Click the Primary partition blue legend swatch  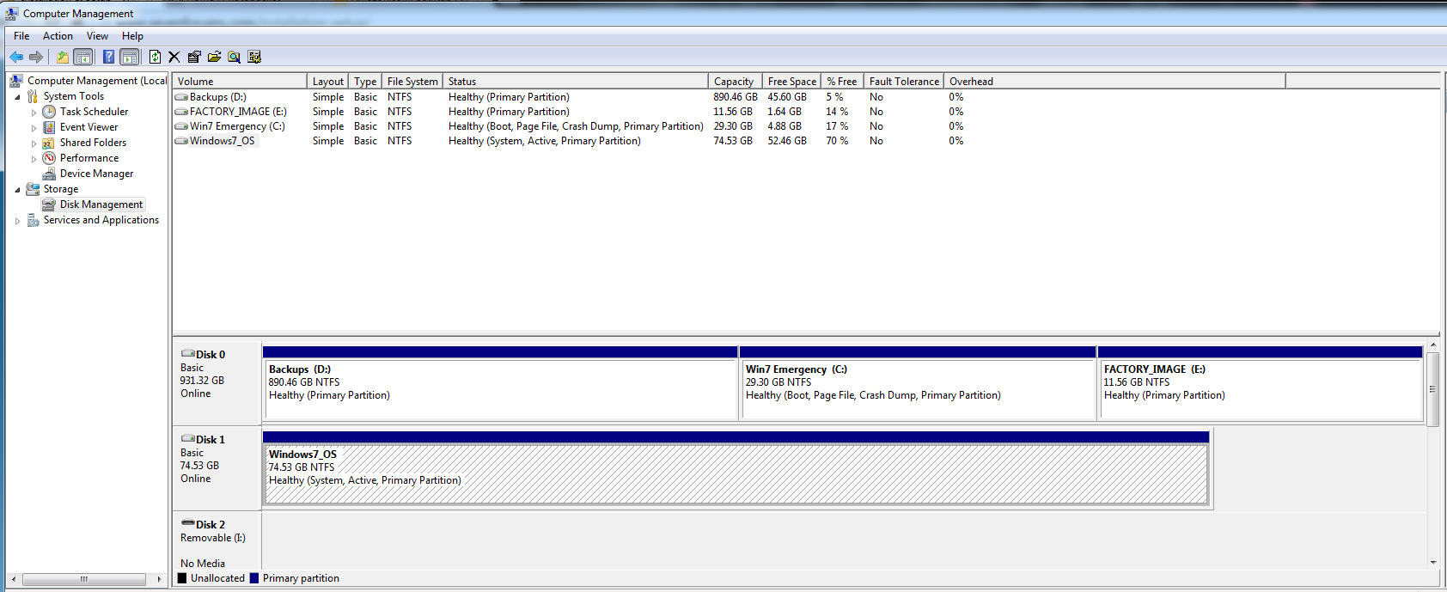(254, 578)
